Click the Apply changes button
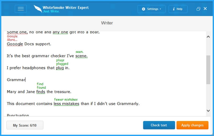Image resolution: width=214 pixels, height=136 pixels. [192, 125]
